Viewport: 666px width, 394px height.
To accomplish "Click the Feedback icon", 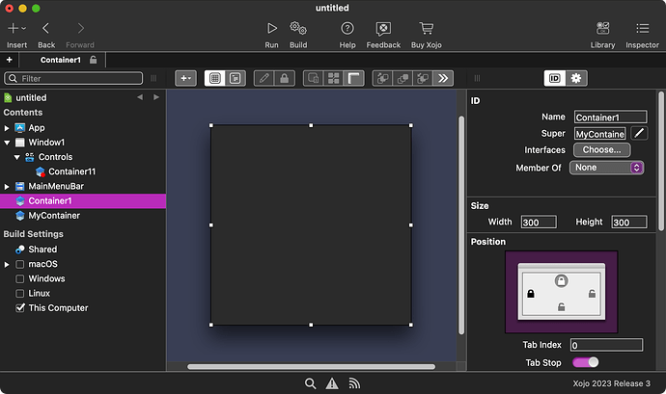I will (383, 29).
